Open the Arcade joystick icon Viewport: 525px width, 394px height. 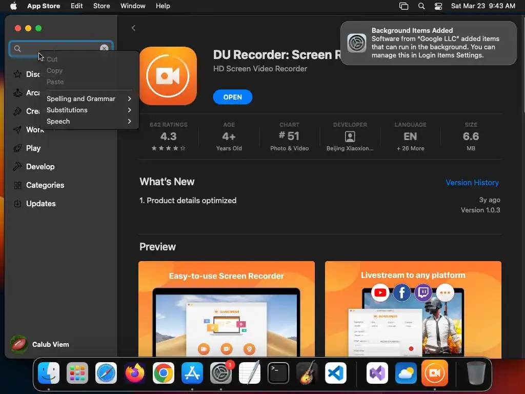[17, 92]
